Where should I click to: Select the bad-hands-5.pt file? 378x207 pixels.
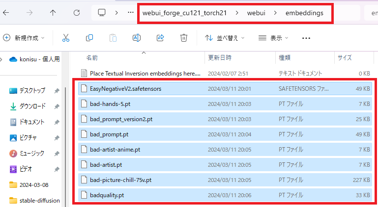click(225, 103)
